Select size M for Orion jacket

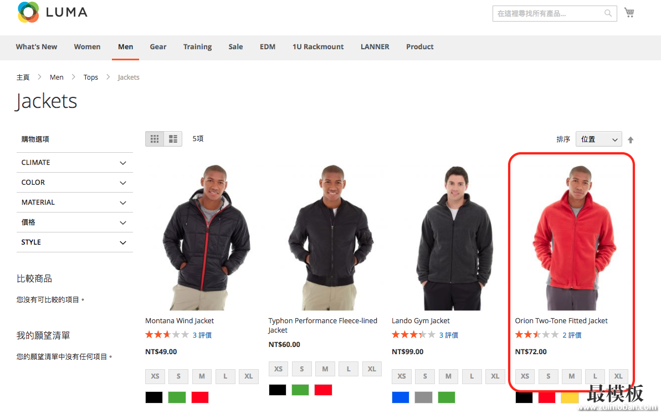tap(572, 376)
